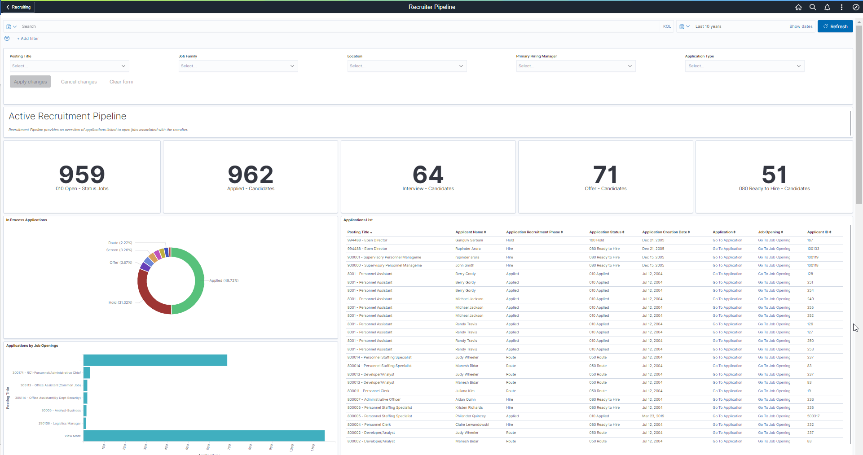The width and height of the screenshot is (863, 455).
Task: Navigate to the home icon in top bar
Action: (799, 7)
